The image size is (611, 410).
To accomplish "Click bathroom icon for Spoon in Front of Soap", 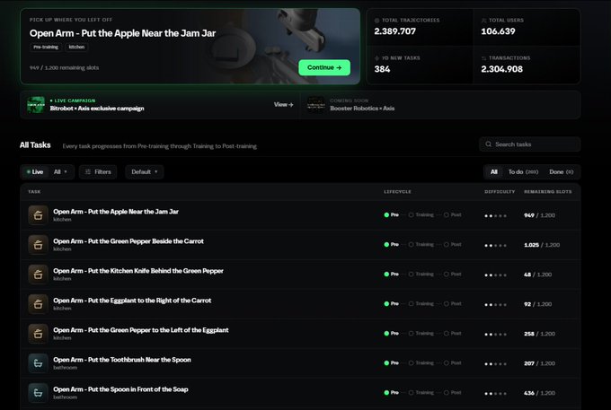I will point(38,392).
